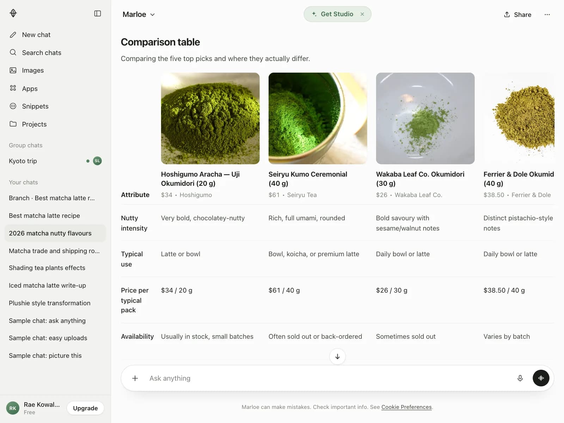Click the 'Availability' row label
Viewport: 564px width, 423px height.
point(137,337)
